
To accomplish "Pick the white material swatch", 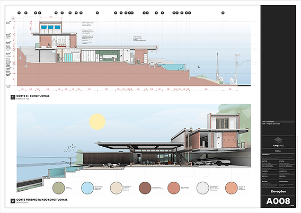I will point(202,188).
